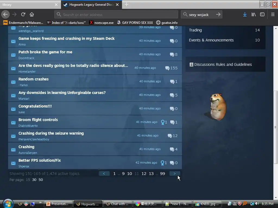Switch to the Presentation taskbar window
This screenshot has width=278, height=208.
(x=58, y=204)
